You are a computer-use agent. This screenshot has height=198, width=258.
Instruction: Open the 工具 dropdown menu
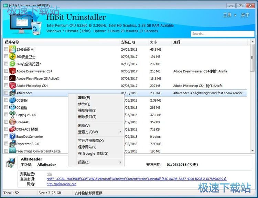coord(230,15)
